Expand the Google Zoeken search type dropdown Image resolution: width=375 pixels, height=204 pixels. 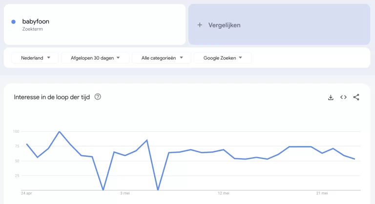(x=223, y=58)
